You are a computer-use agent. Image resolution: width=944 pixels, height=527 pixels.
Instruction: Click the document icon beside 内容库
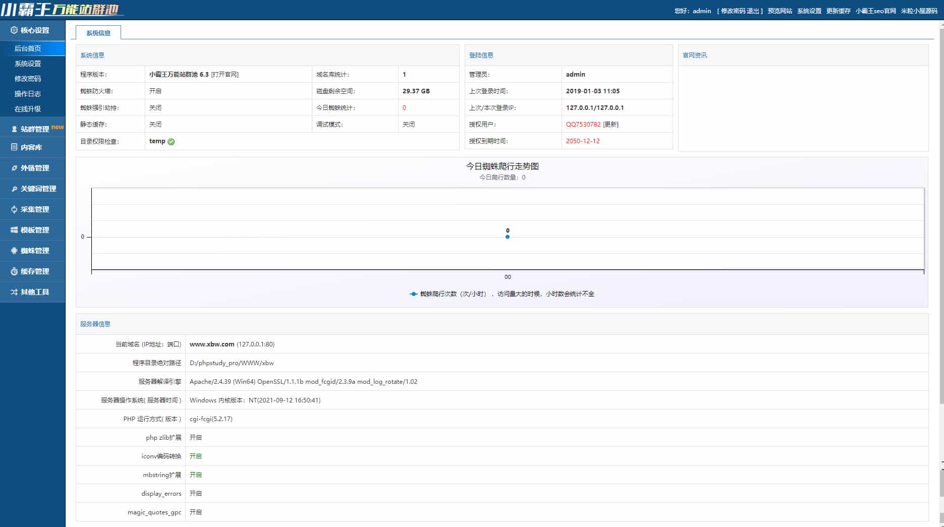[x=14, y=147]
